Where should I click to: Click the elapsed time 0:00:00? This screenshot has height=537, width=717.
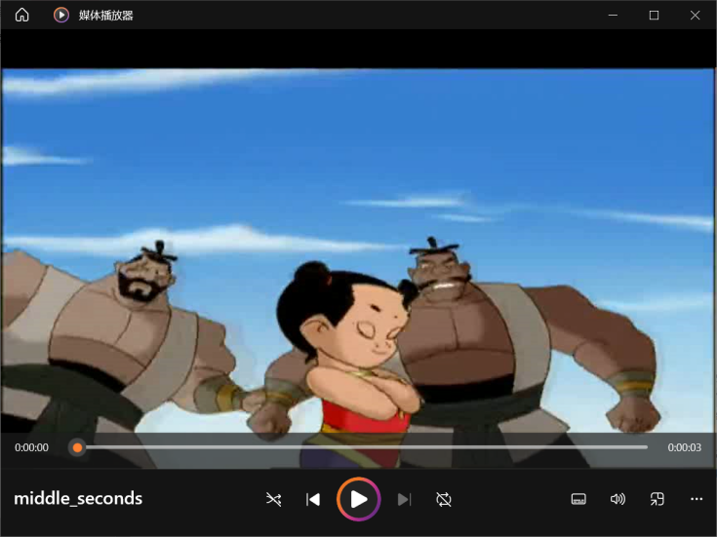coord(31,447)
